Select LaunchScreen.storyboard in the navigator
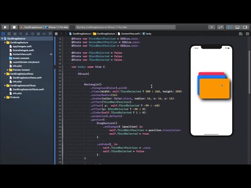 click(x=26, y=62)
